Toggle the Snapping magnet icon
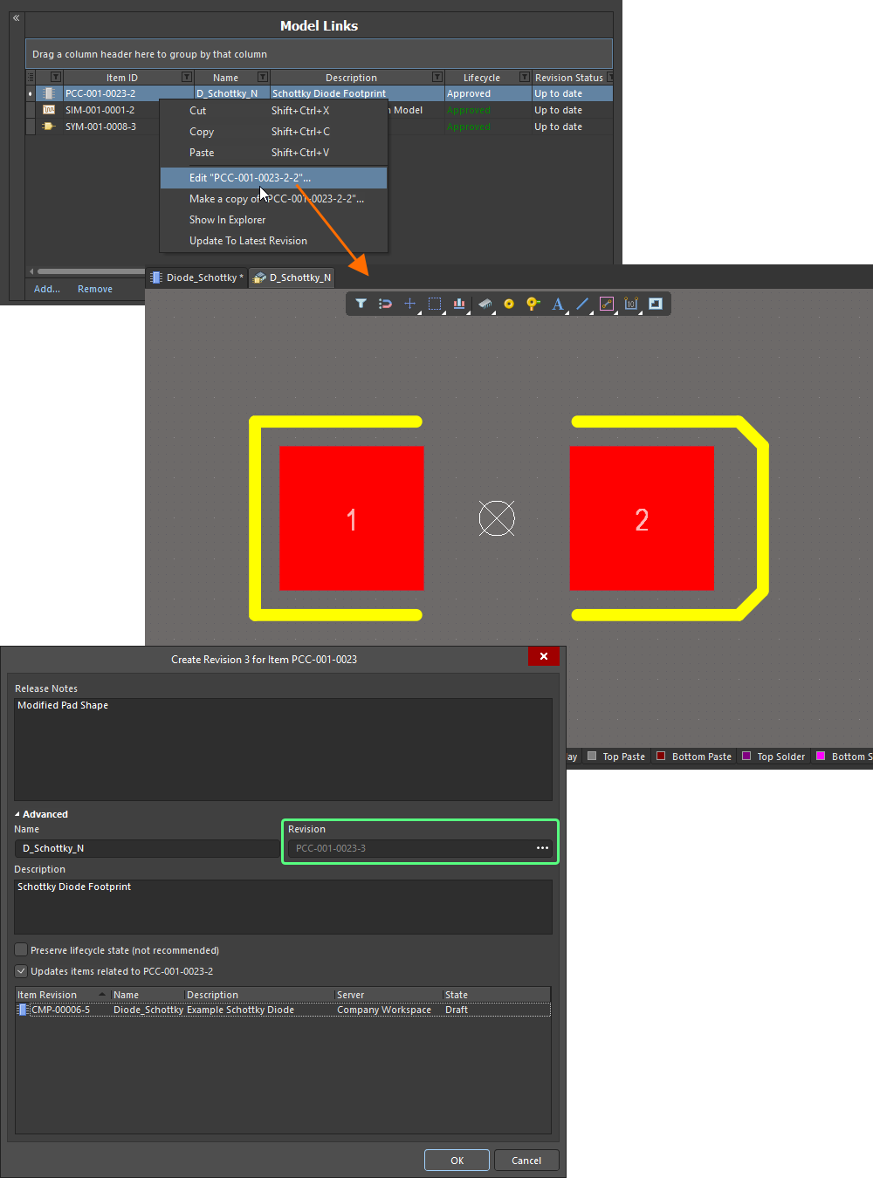 pos(385,304)
